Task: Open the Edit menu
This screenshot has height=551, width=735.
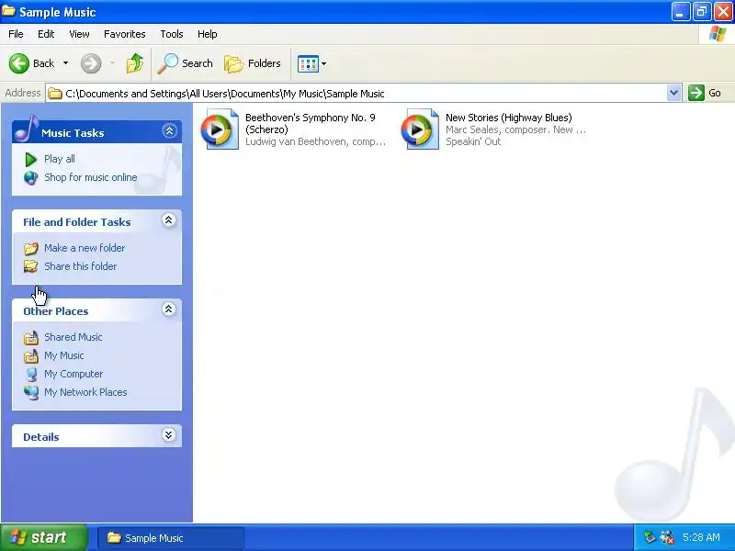Action: 46,34
